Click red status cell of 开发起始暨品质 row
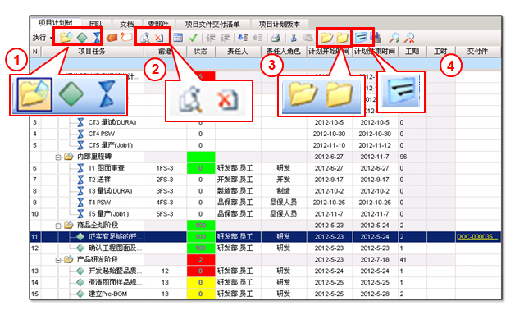Image resolution: width=515 pixels, height=310 pixels. 201,271
